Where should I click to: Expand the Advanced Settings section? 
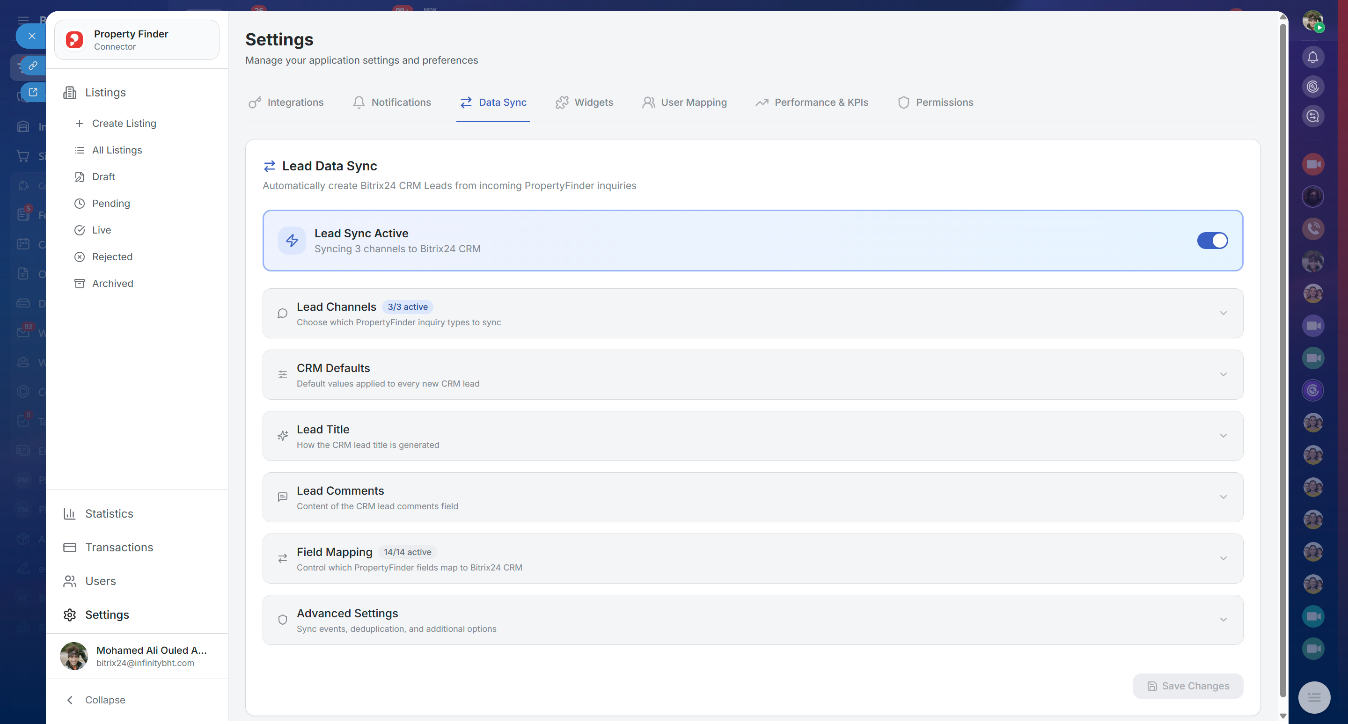[1223, 620]
